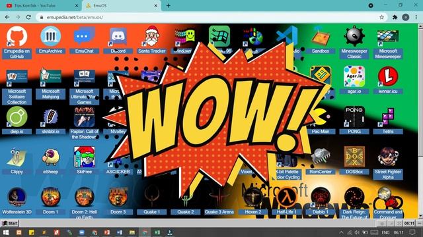Image resolution: width=423 pixels, height=237 pixels.
Task: Click the EmuOS taskbar clock 06:11
Action: coord(409,223)
